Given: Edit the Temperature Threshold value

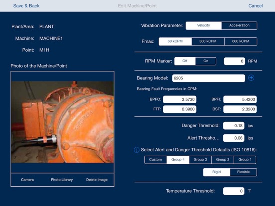Looking at the screenshot, I should 234,191.
